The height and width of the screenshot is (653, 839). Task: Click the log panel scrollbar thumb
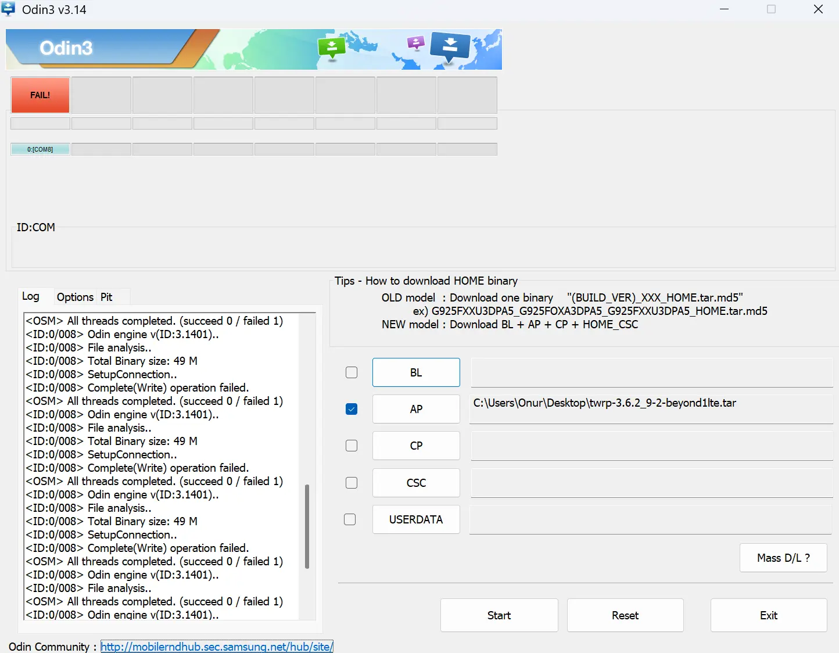(307, 526)
